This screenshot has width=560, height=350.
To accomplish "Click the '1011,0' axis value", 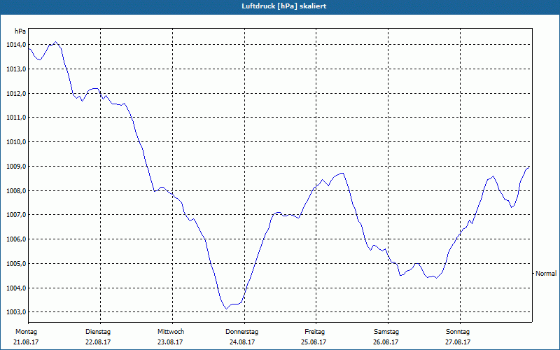I will (16, 118).
